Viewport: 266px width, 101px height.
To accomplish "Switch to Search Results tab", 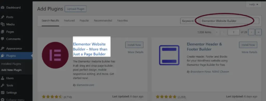I will [x=50, y=21].
